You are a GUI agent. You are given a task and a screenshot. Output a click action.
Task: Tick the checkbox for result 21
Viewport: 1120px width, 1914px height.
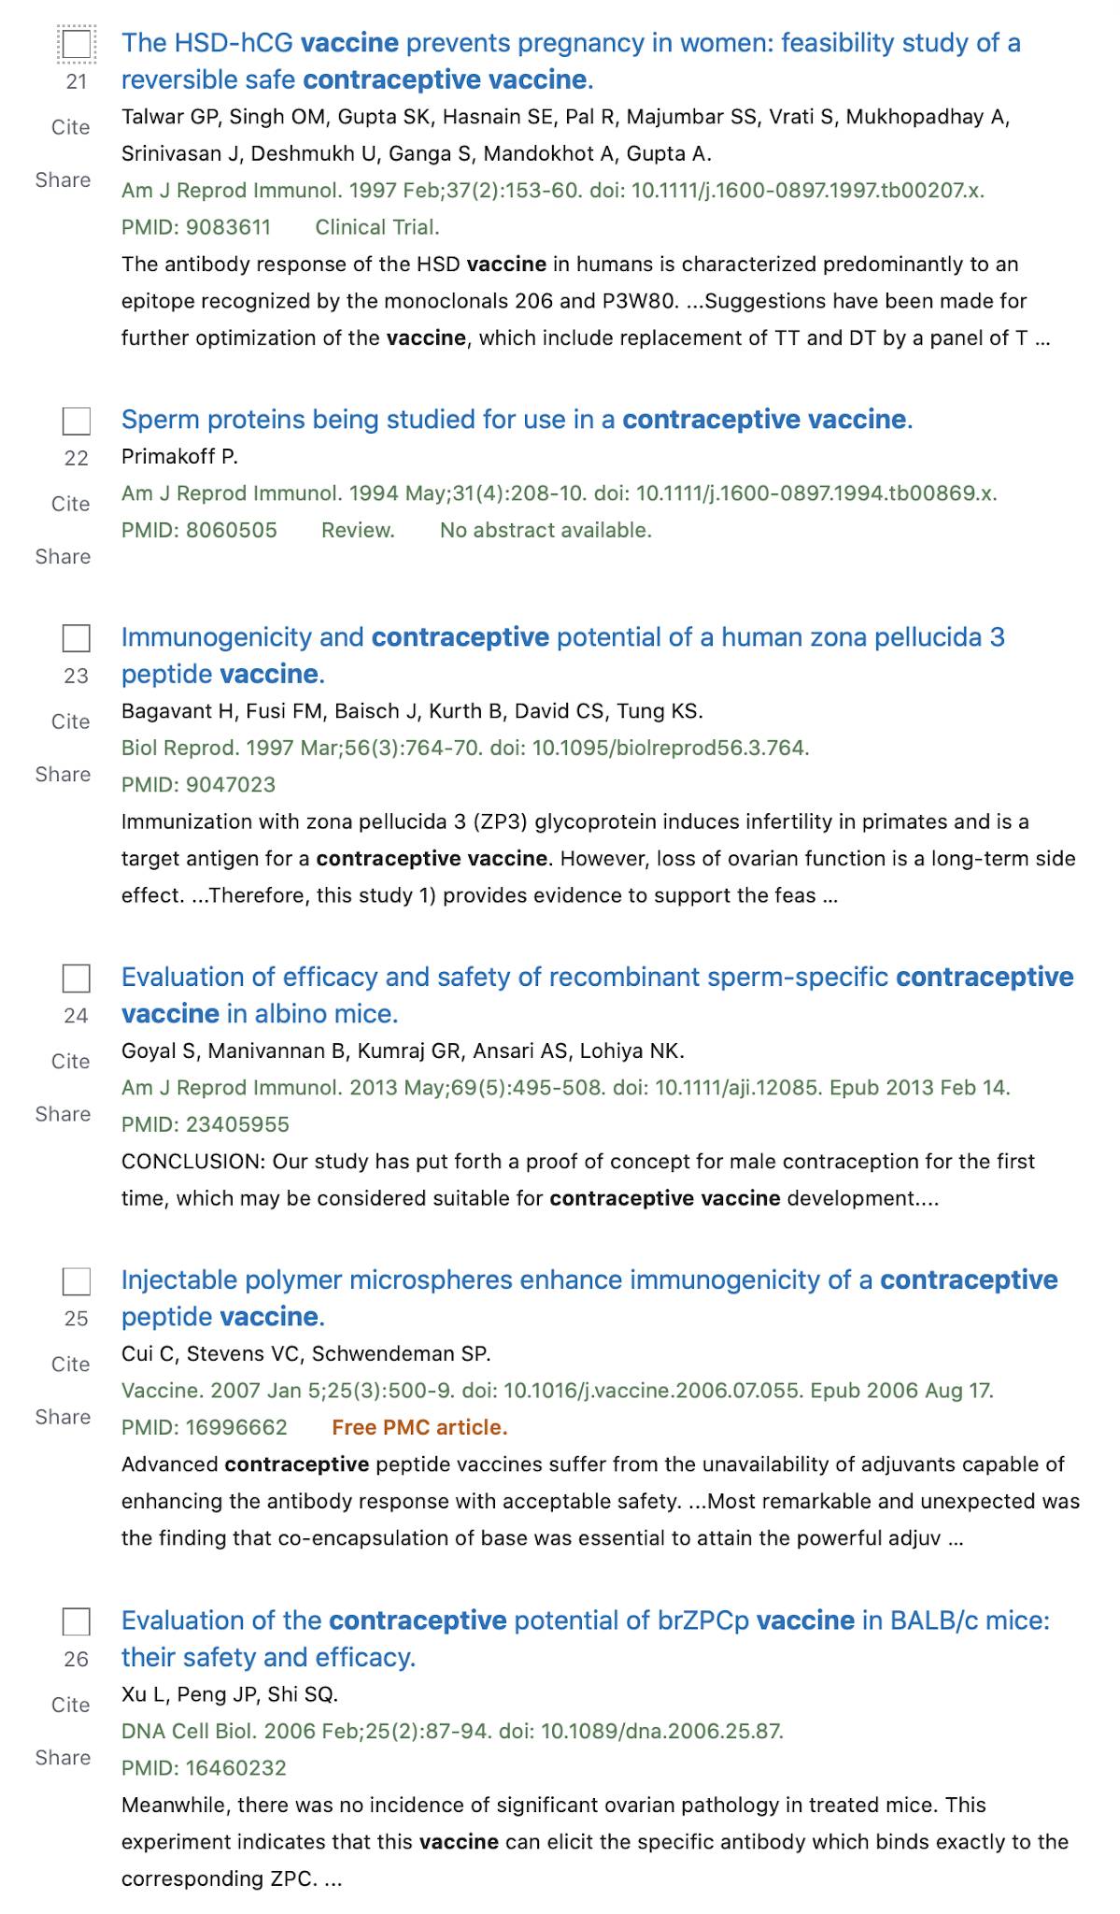point(77,44)
